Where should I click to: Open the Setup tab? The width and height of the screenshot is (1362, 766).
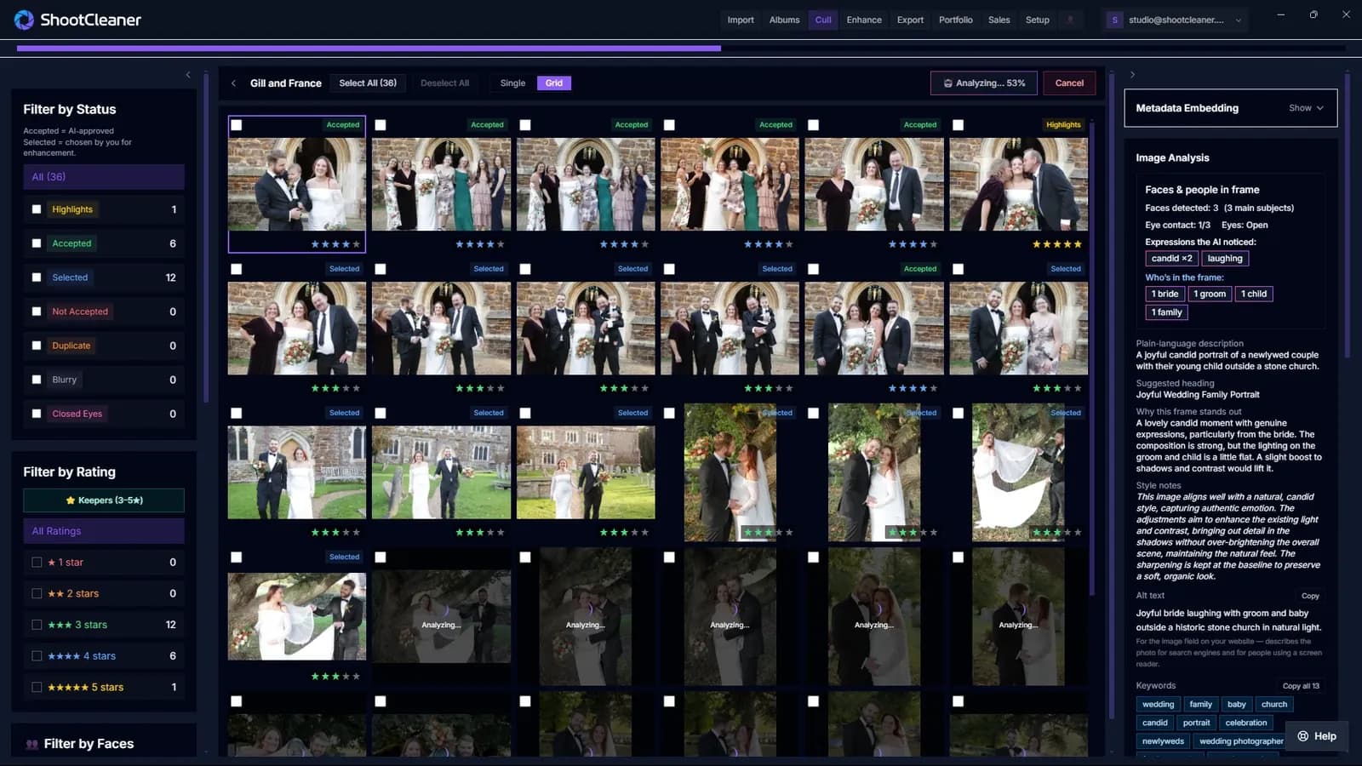tap(1038, 20)
